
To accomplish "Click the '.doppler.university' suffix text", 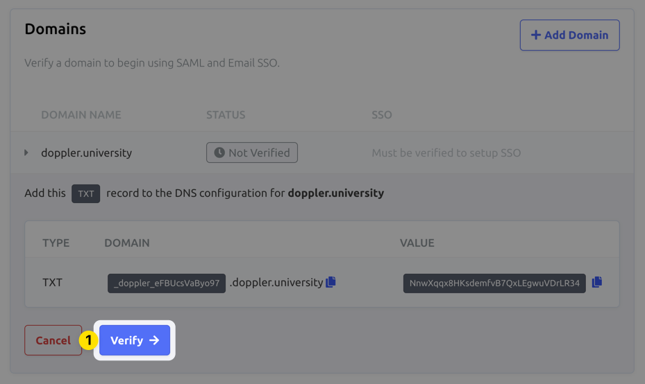I will (276, 283).
